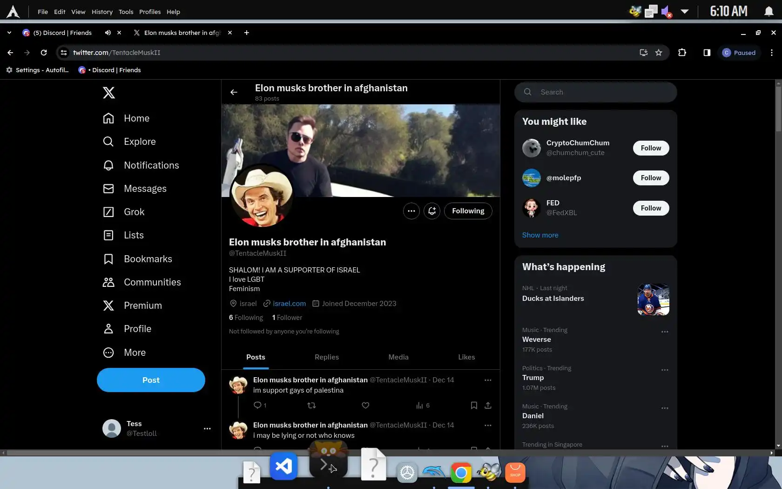Open a new browser tab

[247, 33]
